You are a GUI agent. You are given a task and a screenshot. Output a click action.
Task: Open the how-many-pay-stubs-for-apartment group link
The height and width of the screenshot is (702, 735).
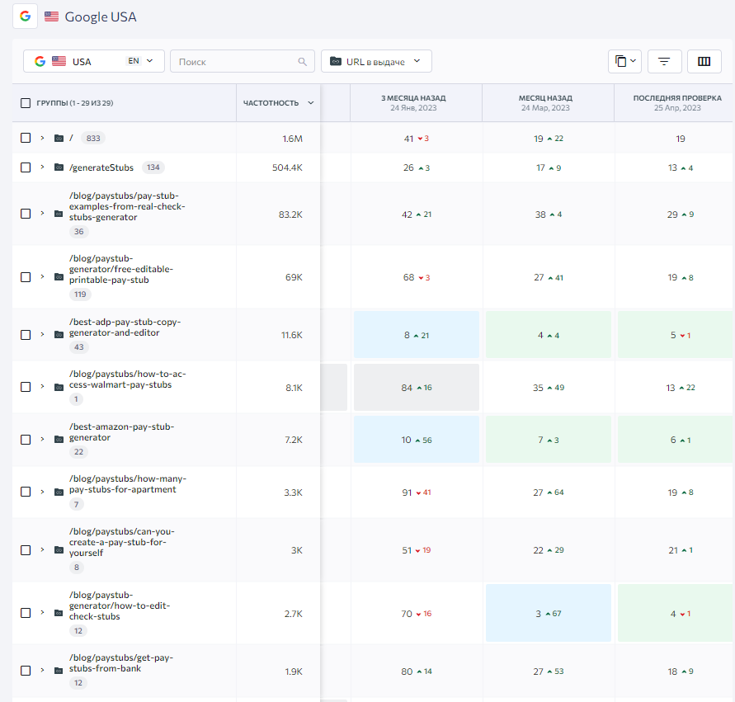[128, 484]
